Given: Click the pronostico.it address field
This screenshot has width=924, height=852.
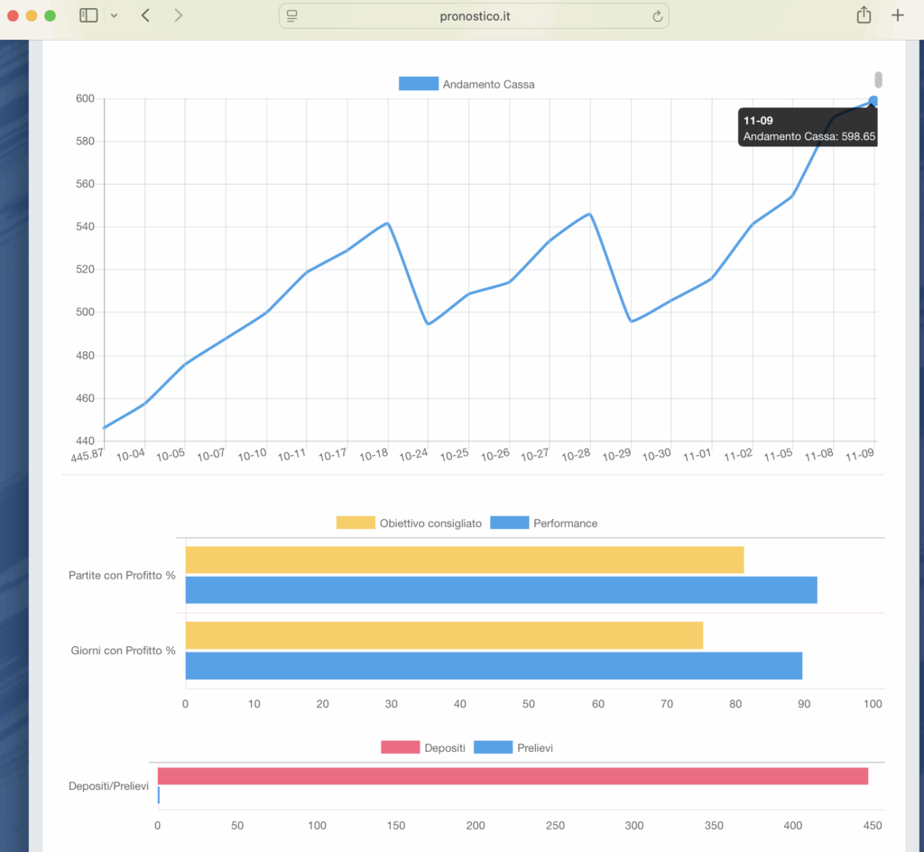Looking at the screenshot, I should pyautogui.click(x=474, y=15).
